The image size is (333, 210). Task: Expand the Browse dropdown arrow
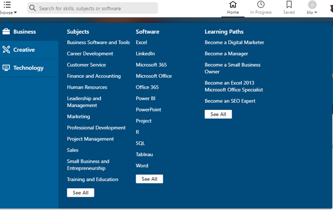click(x=15, y=12)
